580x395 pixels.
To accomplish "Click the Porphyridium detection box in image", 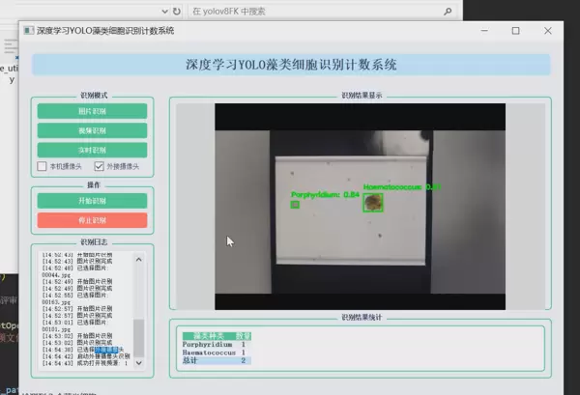I will point(295,205).
